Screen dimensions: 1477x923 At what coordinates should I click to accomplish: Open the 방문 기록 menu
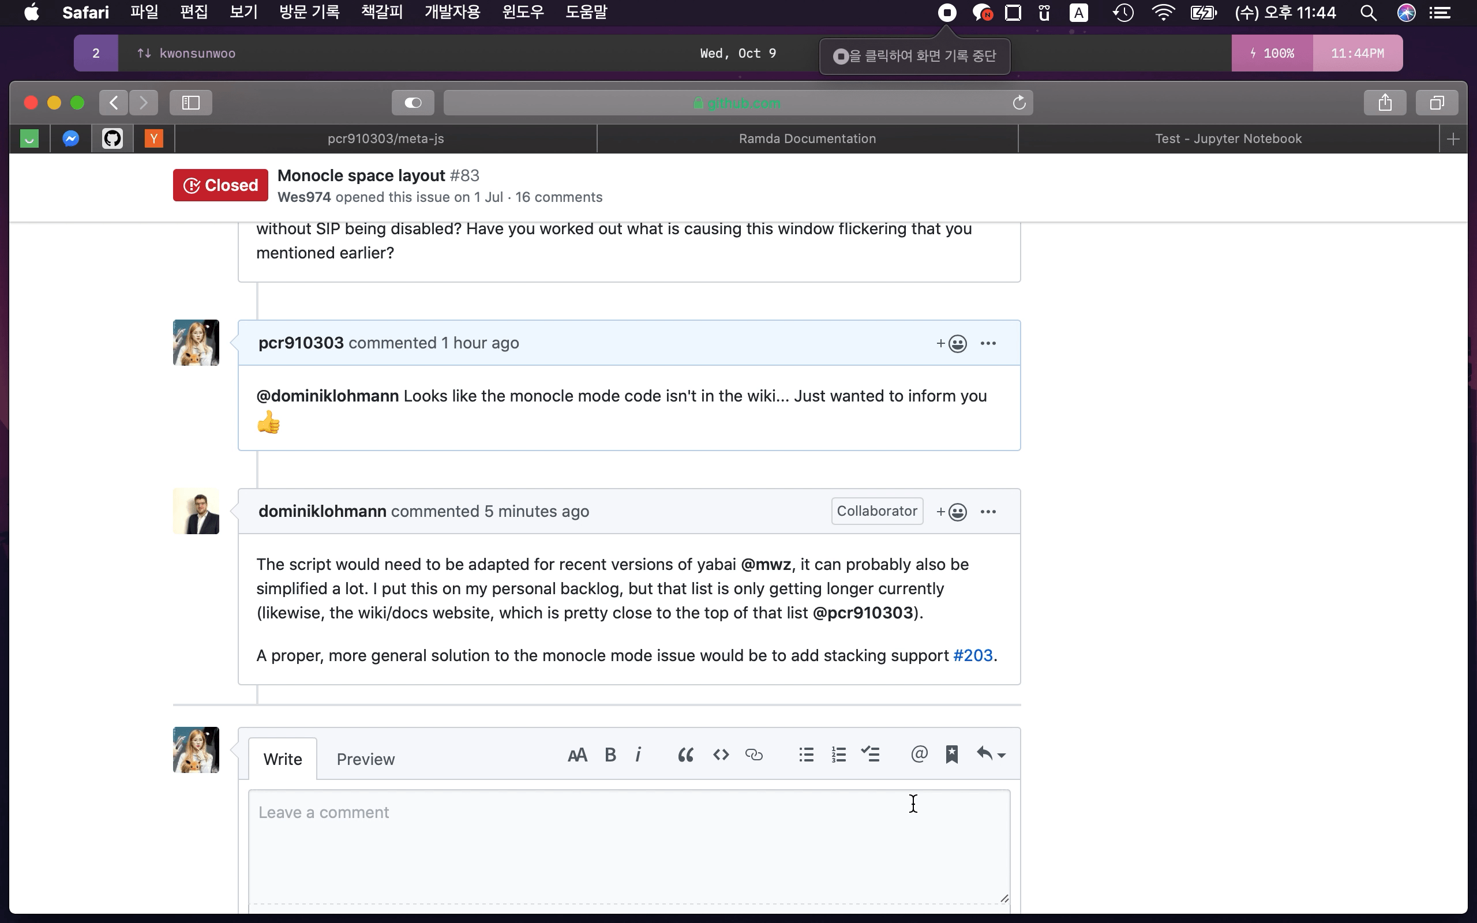(309, 12)
